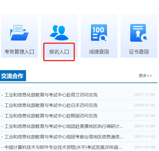
Task: Open the article about visiting 韩国
Action: click(51, 116)
